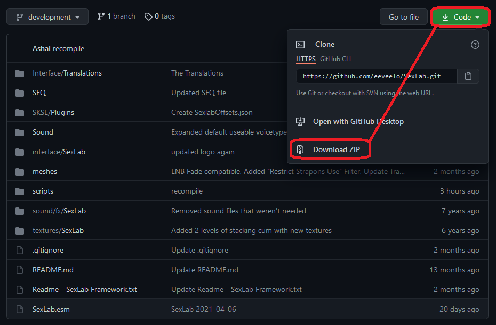Open the .gitignore file
The width and height of the screenshot is (496, 325).
[48, 250]
